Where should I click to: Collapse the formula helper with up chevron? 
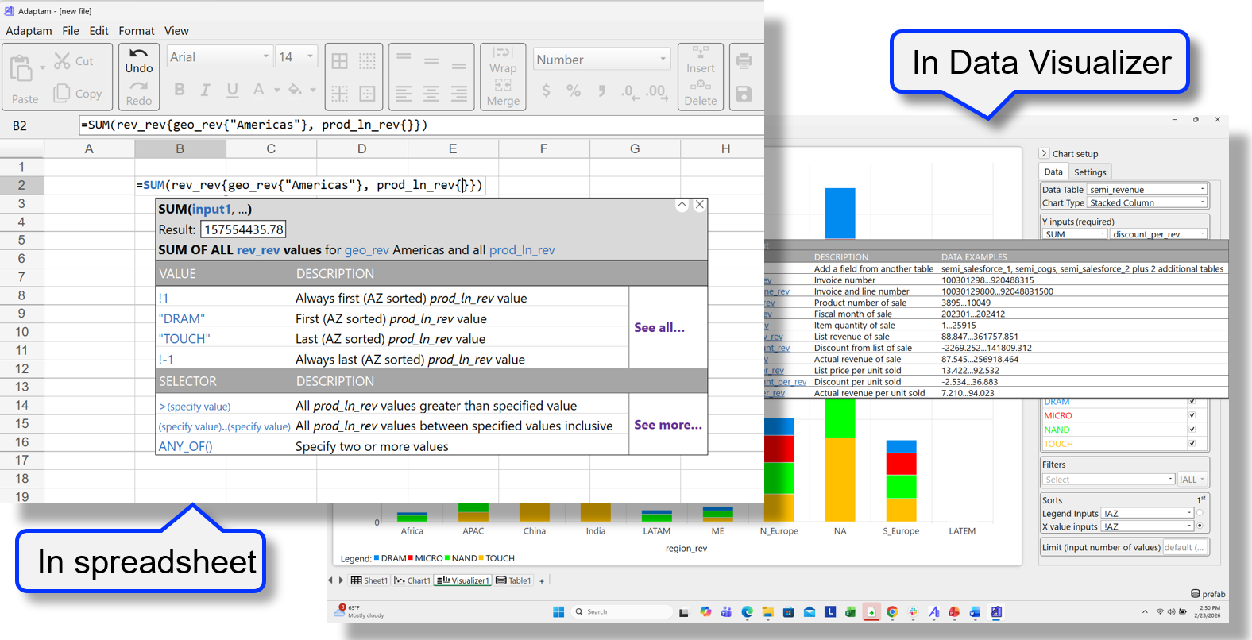pyautogui.click(x=682, y=205)
